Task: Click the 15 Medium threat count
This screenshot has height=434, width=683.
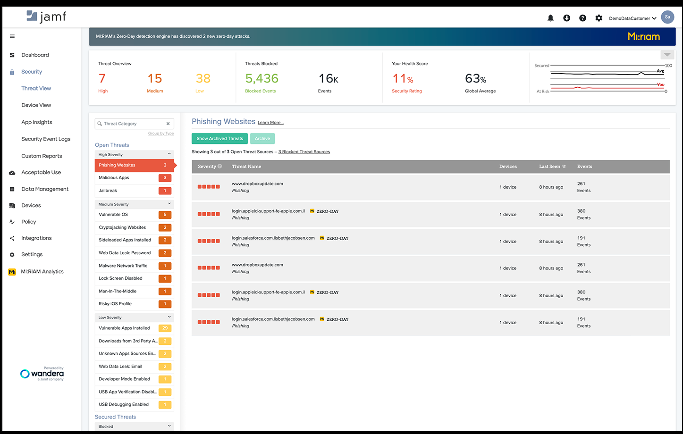Action: [x=155, y=79]
